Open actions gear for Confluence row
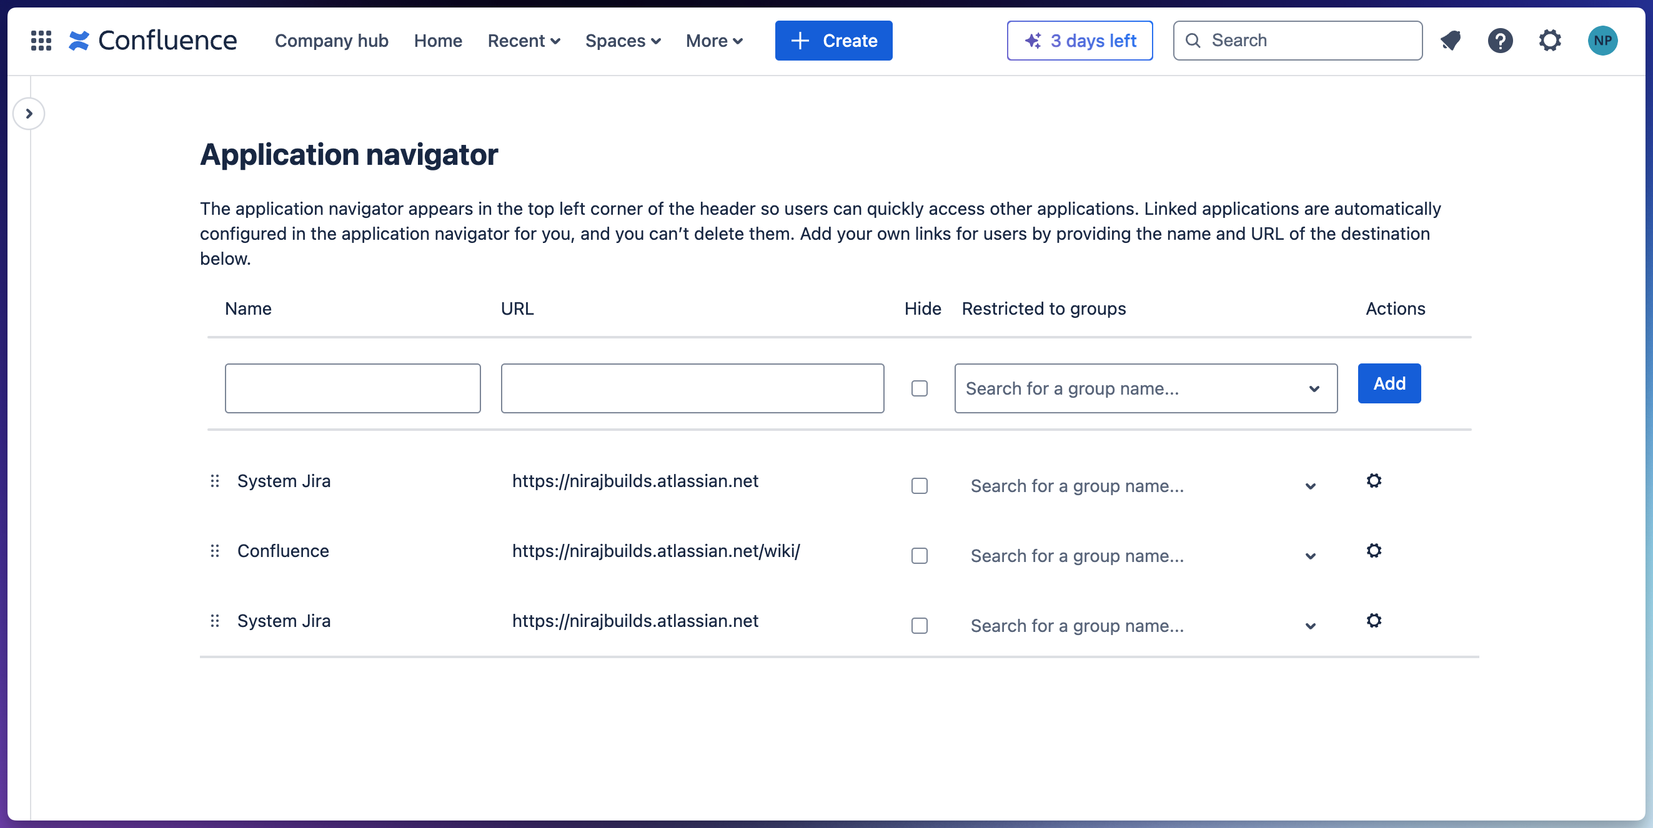The width and height of the screenshot is (1653, 828). 1373,550
